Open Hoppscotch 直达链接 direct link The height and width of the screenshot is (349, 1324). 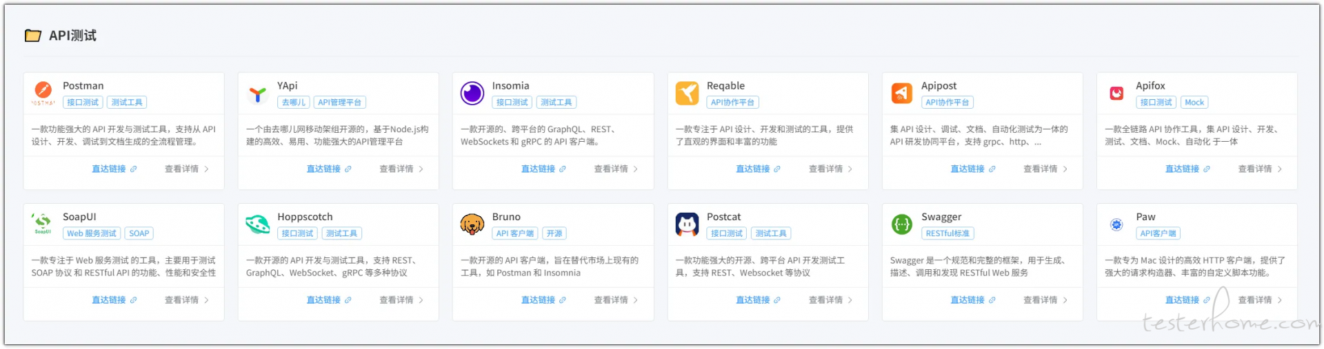pyautogui.click(x=329, y=300)
